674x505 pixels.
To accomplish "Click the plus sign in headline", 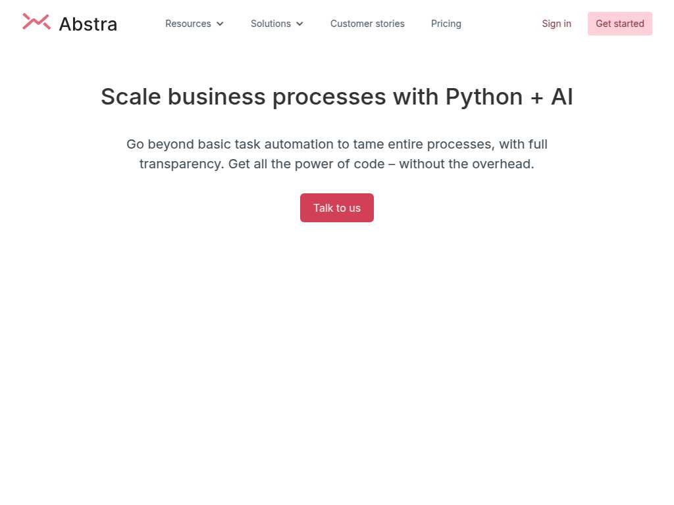I will [537, 98].
